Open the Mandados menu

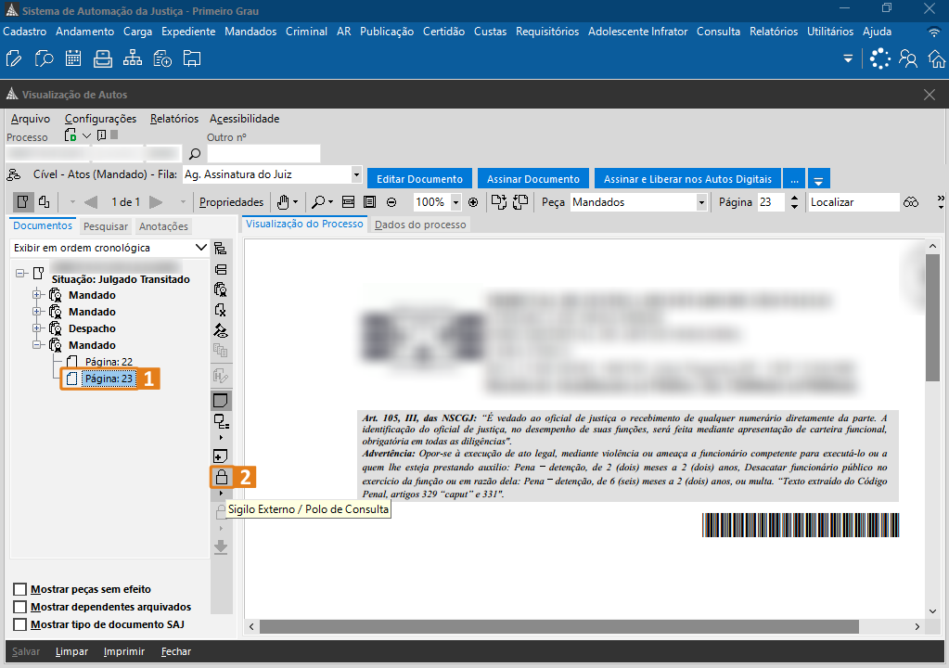click(250, 32)
